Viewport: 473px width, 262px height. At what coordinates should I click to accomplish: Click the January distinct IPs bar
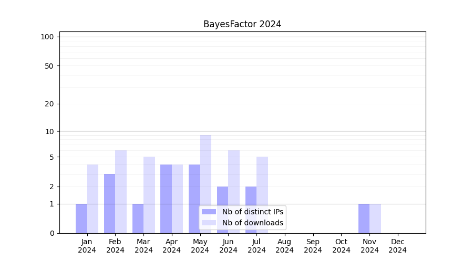(x=81, y=218)
